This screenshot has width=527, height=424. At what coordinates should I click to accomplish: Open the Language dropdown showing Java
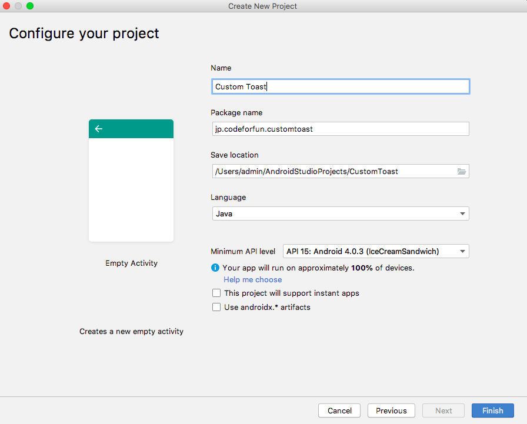[x=341, y=213]
